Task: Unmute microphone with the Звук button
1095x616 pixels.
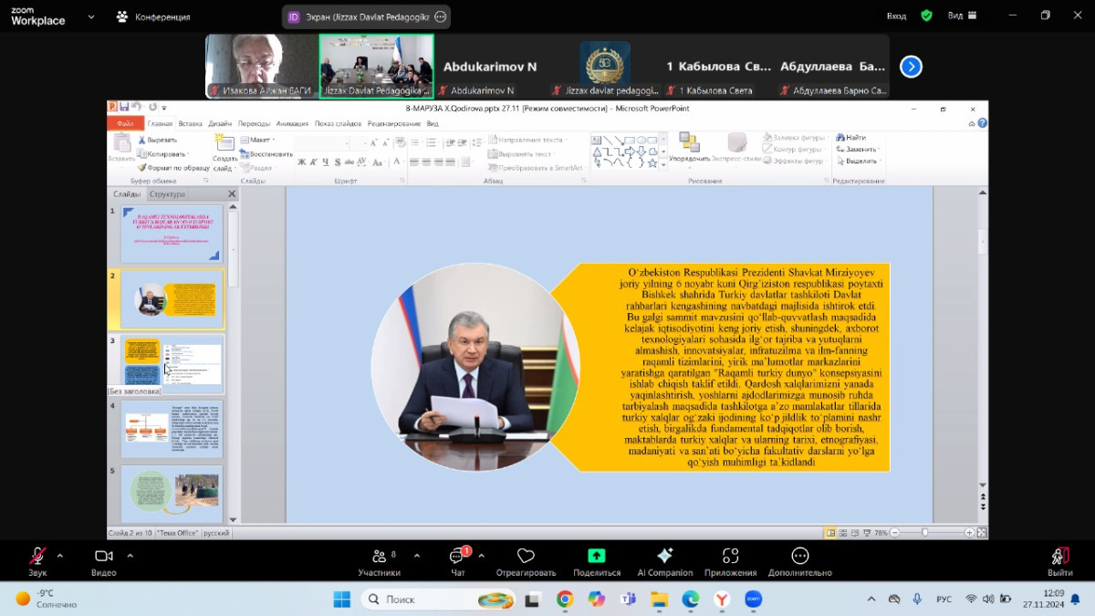Action: 37,560
